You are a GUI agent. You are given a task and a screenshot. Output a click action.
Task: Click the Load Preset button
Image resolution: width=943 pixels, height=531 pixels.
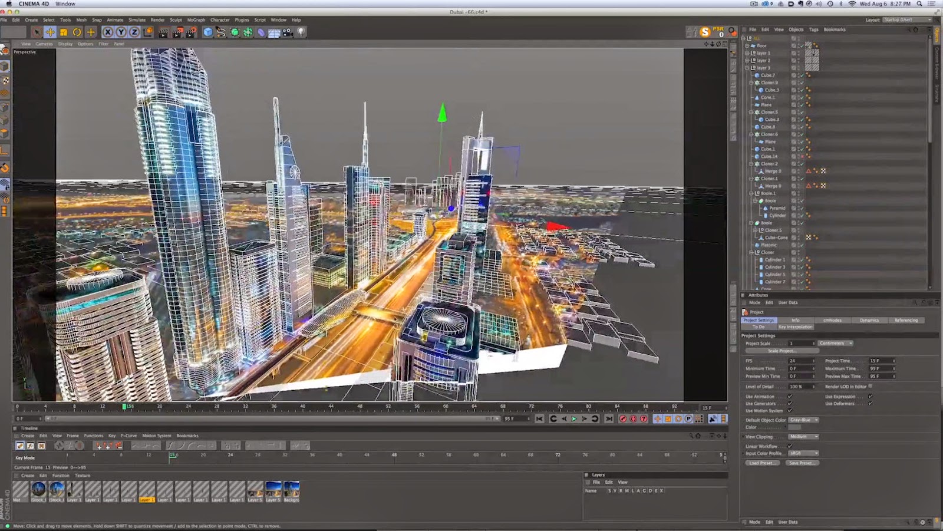[761, 463]
